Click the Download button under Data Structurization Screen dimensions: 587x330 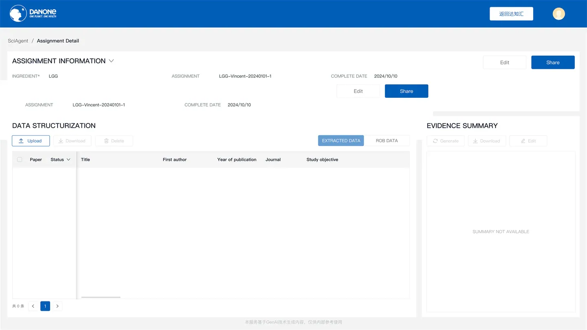click(x=72, y=141)
